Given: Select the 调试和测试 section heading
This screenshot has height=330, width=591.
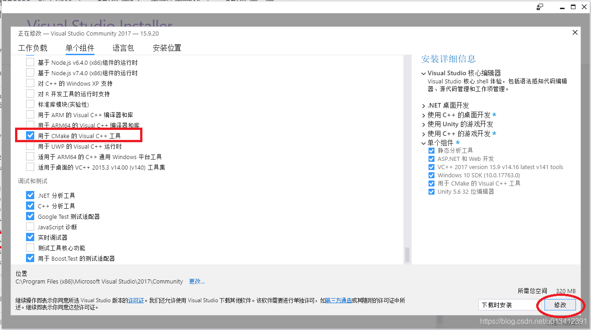Looking at the screenshot, I should click(x=32, y=181).
